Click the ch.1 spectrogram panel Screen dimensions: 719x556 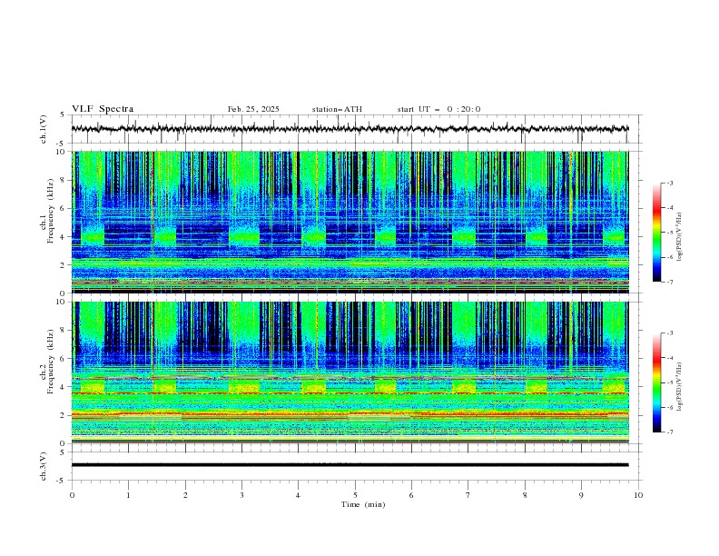[350, 222]
